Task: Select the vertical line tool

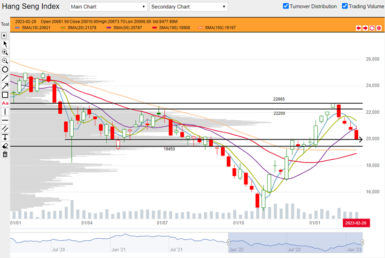Action: click(x=5, y=112)
